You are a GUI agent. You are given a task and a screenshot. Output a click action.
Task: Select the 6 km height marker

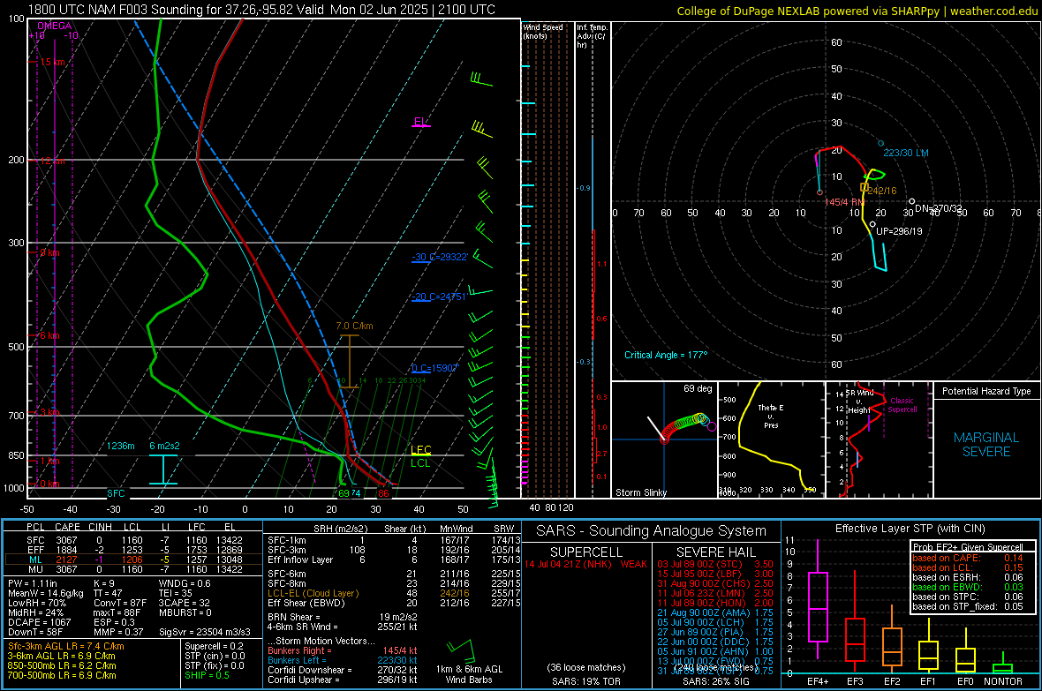pos(49,335)
